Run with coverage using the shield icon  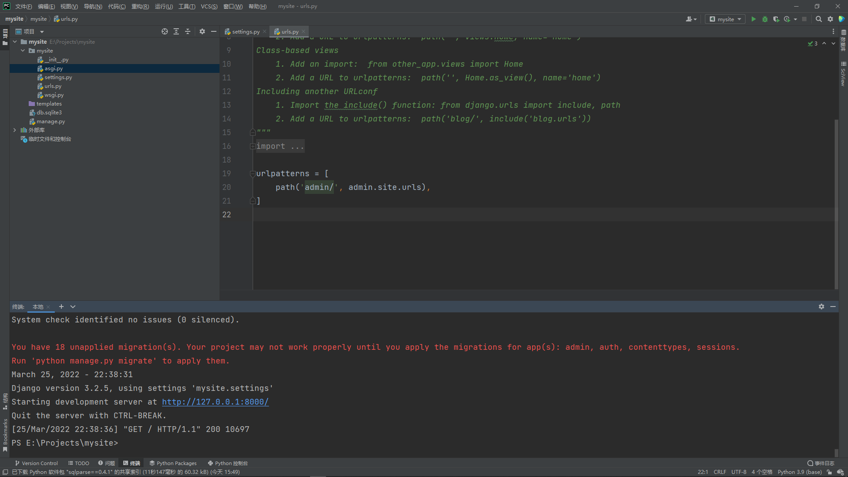tap(776, 19)
